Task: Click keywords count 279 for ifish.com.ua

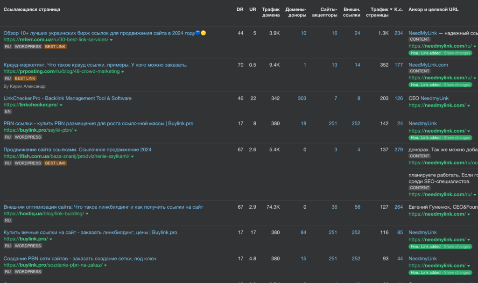Action: 398,149
